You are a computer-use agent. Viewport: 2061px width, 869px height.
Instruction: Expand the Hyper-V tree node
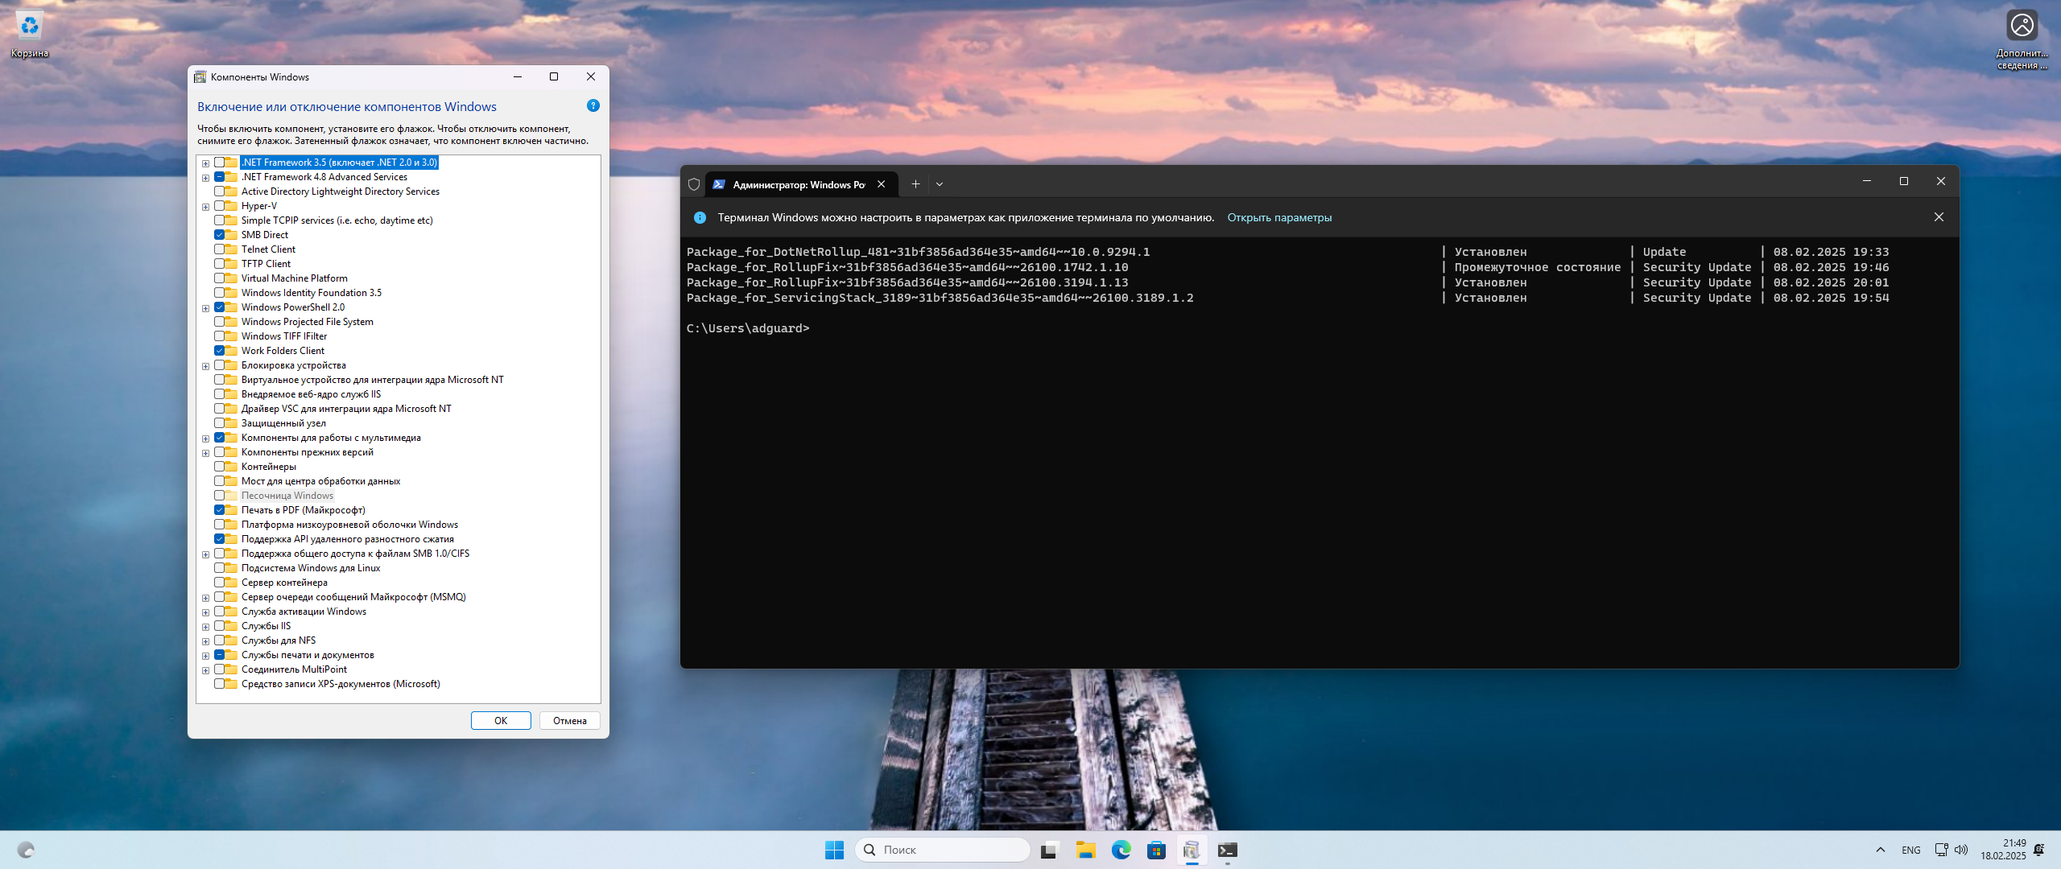pos(206,207)
